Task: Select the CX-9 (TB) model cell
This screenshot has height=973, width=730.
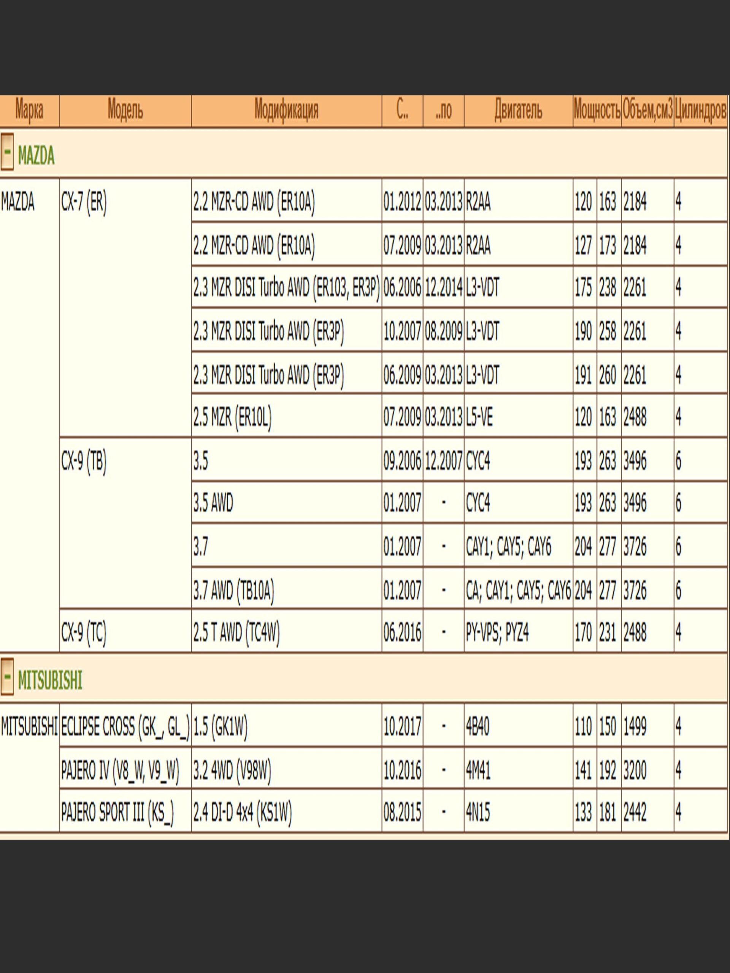Action: (84, 462)
